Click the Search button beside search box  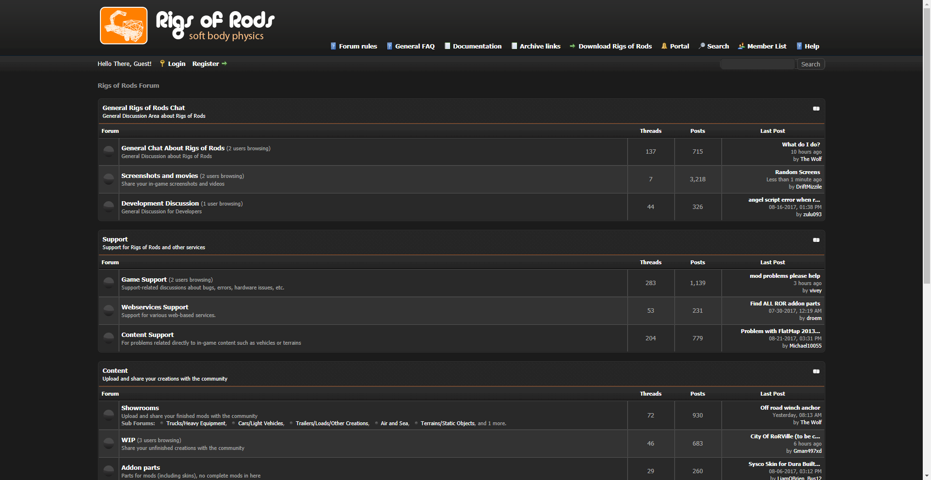811,64
